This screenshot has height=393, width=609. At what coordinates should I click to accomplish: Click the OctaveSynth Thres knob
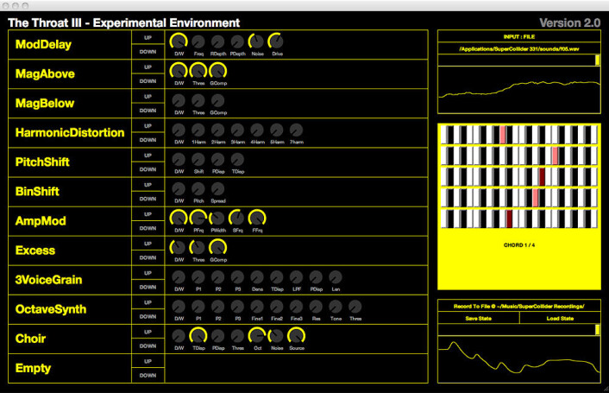pyautogui.click(x=355, y=307)
